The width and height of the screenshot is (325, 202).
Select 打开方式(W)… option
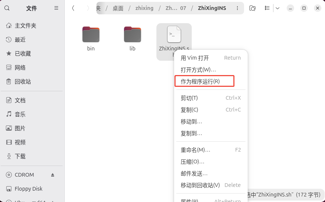pos(211,70)
